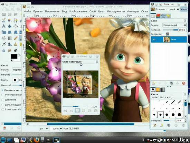The height and width of the screenshot is (143, 190).
Task: Select the Ink tool in the toolbox
Action: pos(10,44)
